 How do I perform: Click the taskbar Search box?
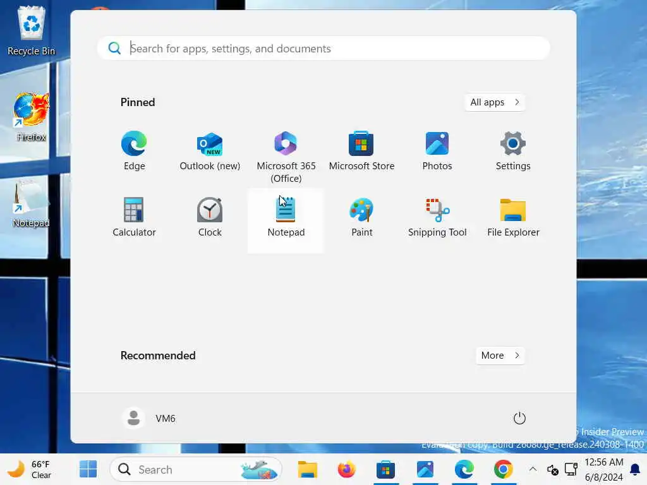coord(196,469)
